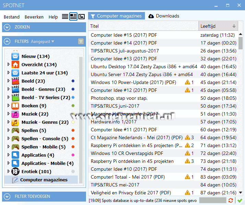Click the Computer magazines filter pencil icon
Image resolution: width=245 pixels, height=205 pixels.
[x=15, y=180]
